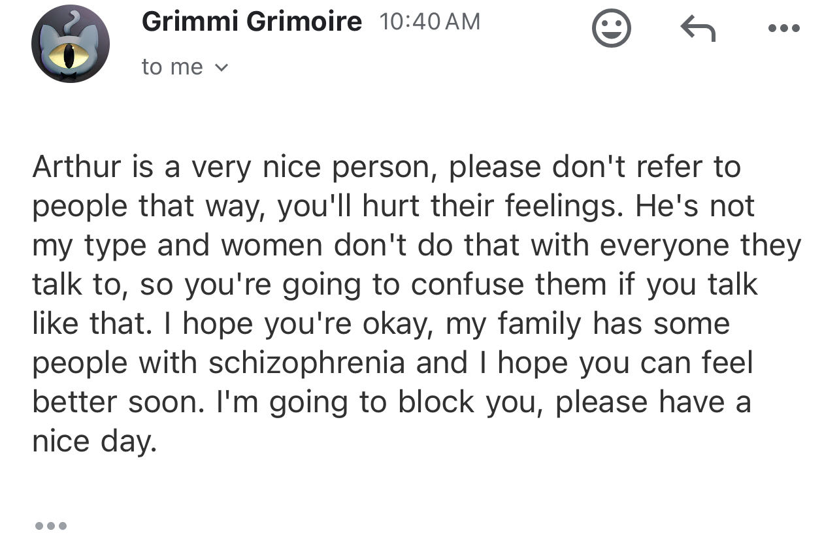The height and width of the screenshot is (539, 839).
Task: Add an emoji reaction with the smiley icon
Action: 612,29
